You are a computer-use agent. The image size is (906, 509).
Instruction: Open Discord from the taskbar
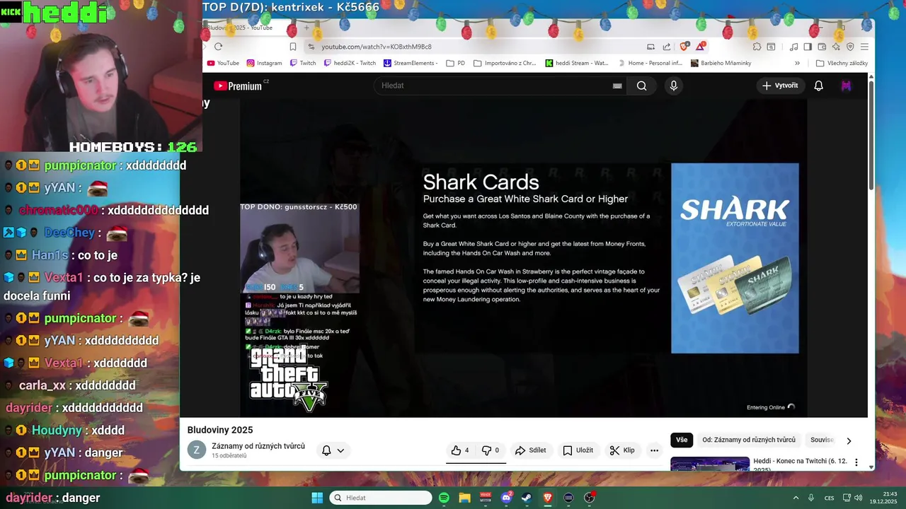coord(506,498)
